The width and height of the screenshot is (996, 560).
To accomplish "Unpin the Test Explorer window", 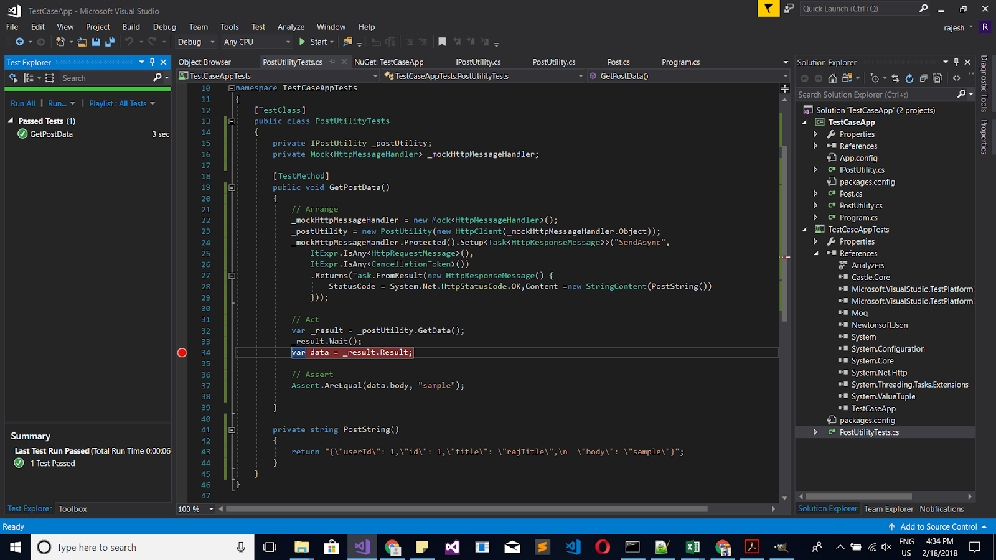I will pos(151,62).
